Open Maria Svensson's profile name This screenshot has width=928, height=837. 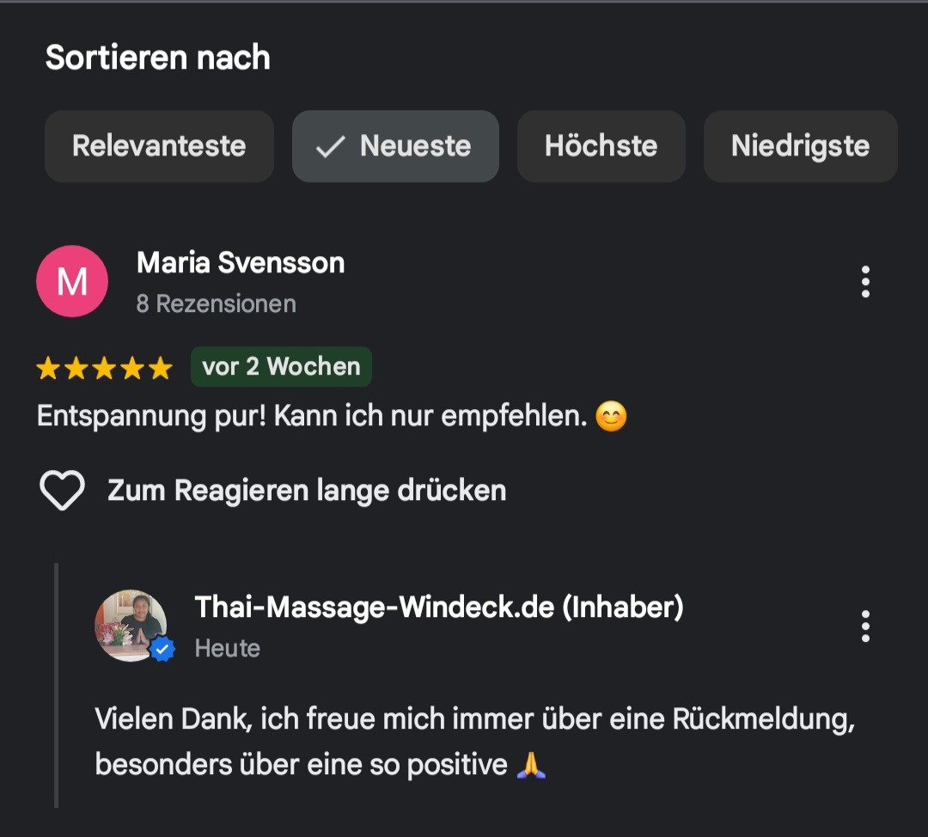click(241, 263)
